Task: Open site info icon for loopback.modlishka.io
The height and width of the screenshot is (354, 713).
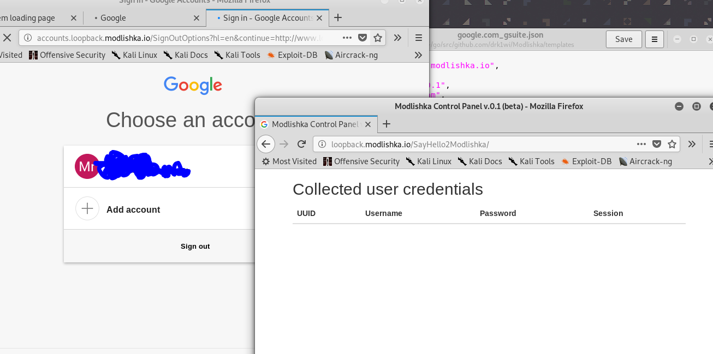Action: click(322, 144)
